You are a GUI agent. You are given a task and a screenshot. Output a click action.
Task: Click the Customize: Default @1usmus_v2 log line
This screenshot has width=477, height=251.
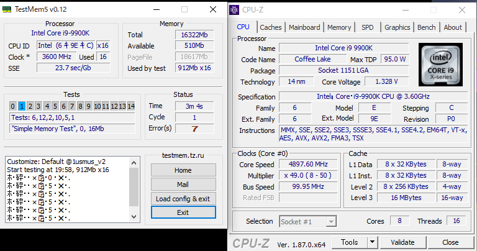click(x=57, y=162)
